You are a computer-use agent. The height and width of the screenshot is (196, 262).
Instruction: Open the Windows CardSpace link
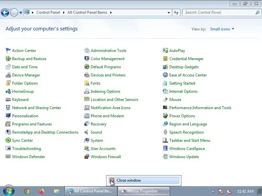187,149
